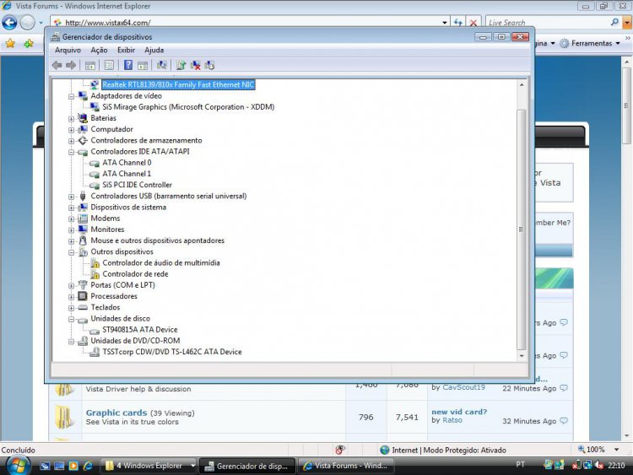Click the popup blocker icon in IE status bar
The height and width of the screenshot is (475, 633).
pos(340,450)
